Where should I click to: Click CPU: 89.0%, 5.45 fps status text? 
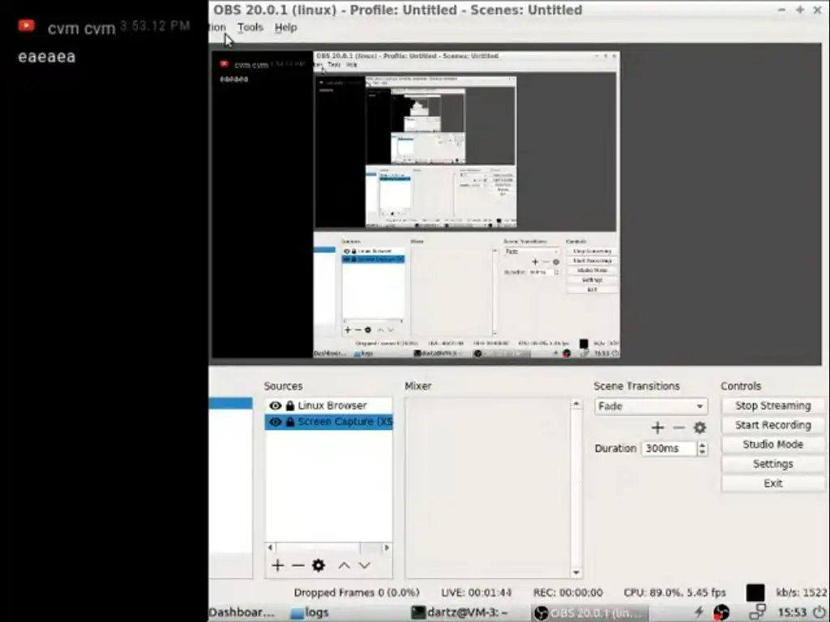[x=675, y=593]
